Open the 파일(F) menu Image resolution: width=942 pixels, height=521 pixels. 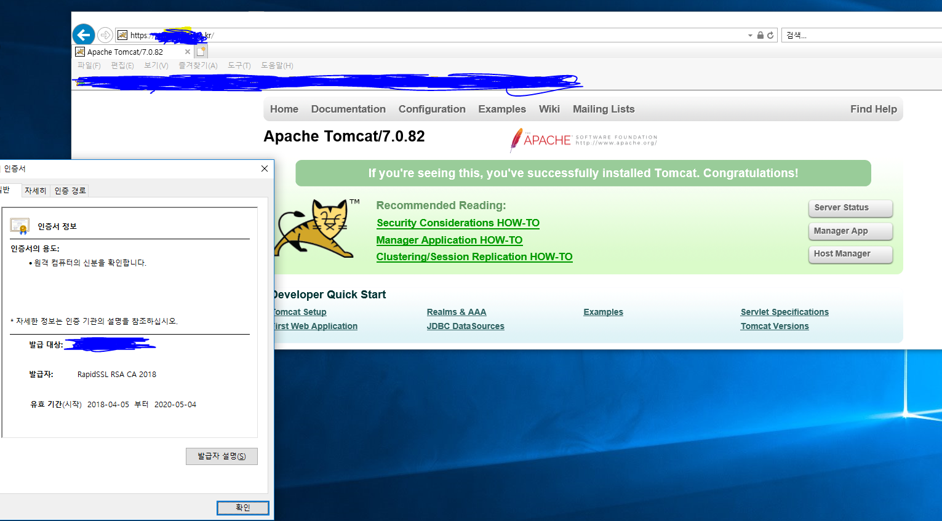coord(89,65)
